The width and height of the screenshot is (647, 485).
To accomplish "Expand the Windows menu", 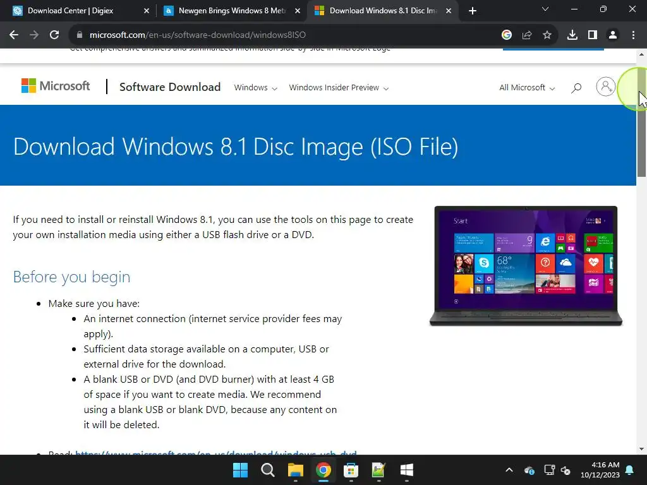I will pos(255,87).
